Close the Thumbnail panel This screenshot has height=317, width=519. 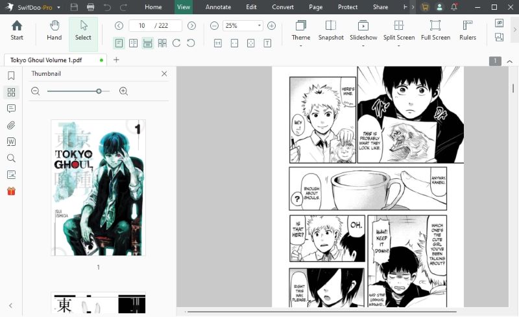[164, 74]
